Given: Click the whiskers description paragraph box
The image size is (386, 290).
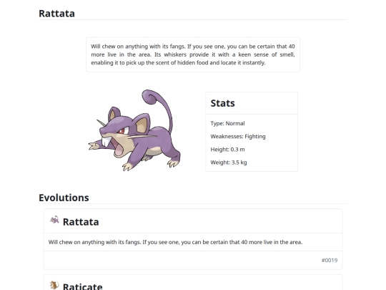Looking at the screenshot, I should click(x=193, y=54).
